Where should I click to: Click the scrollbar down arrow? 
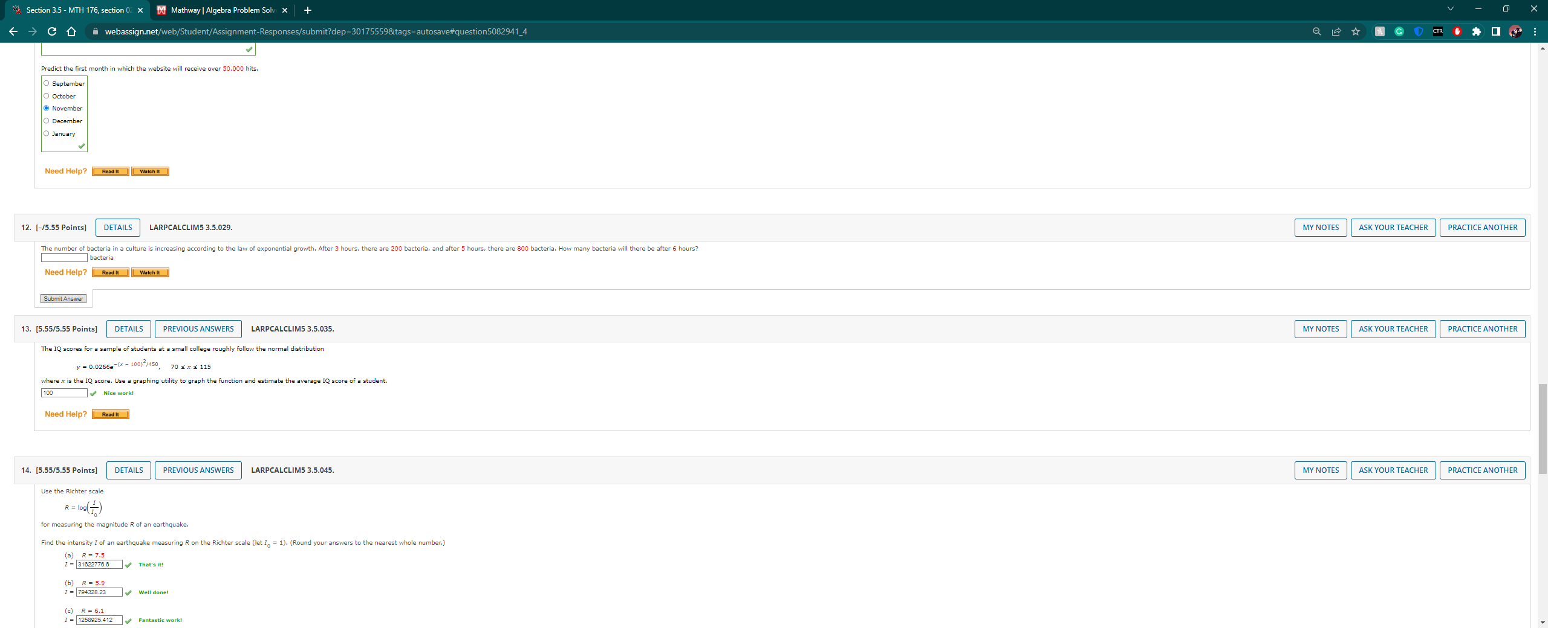click(x=1543, y=623)
